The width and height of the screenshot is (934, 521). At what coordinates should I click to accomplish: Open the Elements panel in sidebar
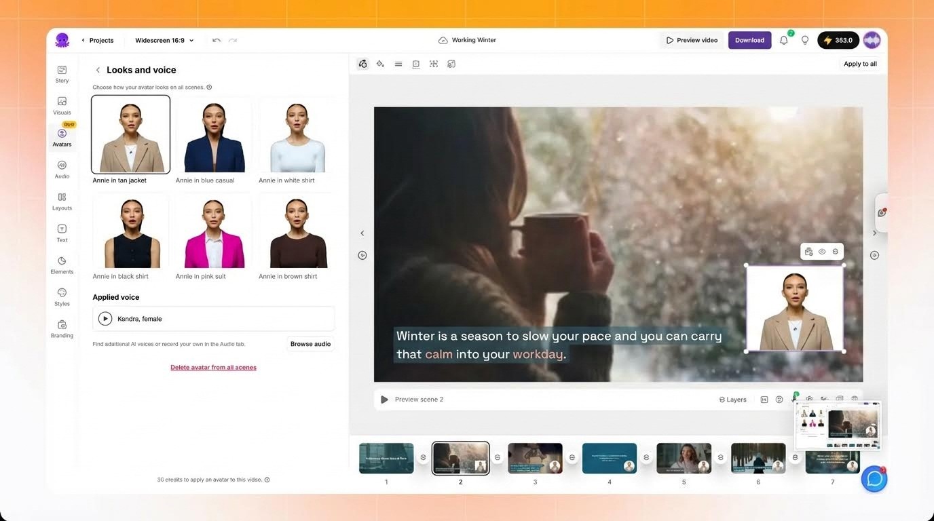click(62, 265)
